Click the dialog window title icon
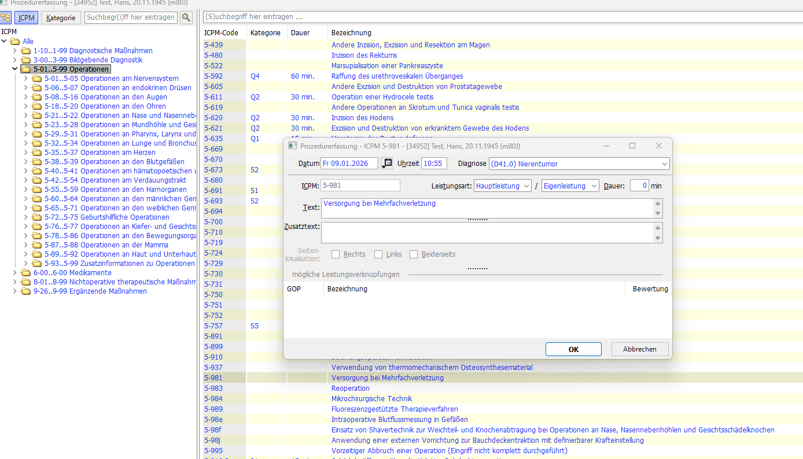 pos(293,146)
